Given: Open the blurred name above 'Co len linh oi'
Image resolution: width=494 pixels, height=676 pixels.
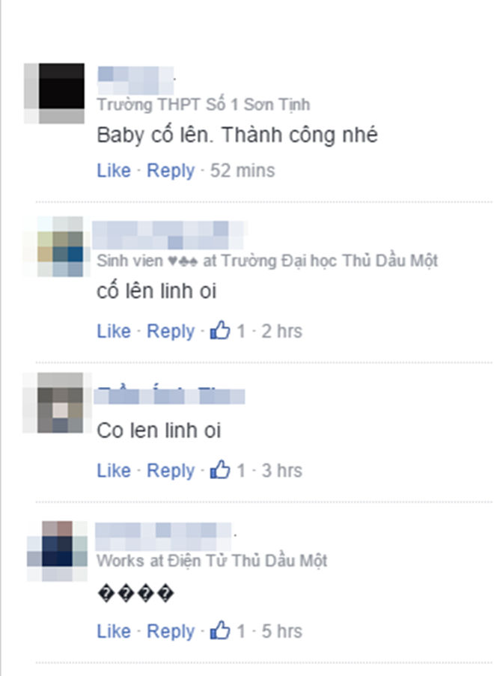Looking at the screenshot, I should pos(170,396).
